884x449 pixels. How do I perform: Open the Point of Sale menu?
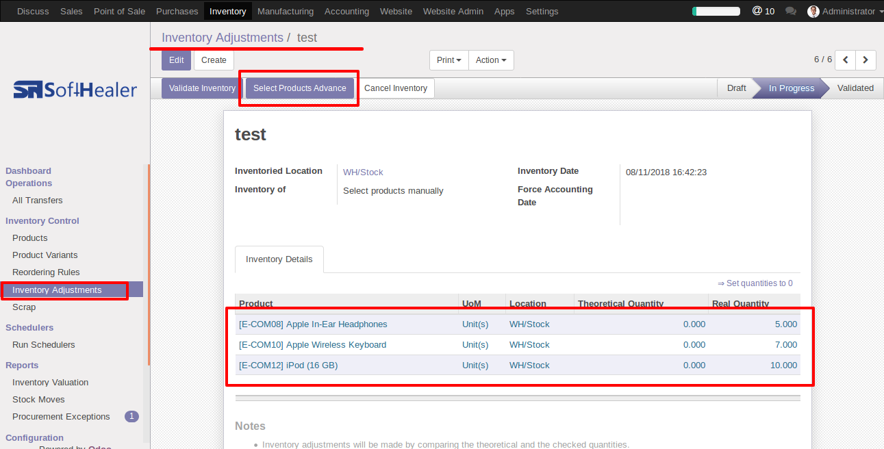[x=119, y=11]
